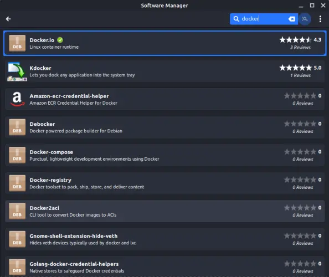Click the Docker.io DEB package icon

pyautogui.click(x=17, y=43)
